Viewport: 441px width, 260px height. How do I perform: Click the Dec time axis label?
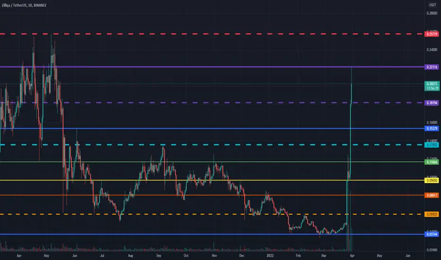point(242,256)
